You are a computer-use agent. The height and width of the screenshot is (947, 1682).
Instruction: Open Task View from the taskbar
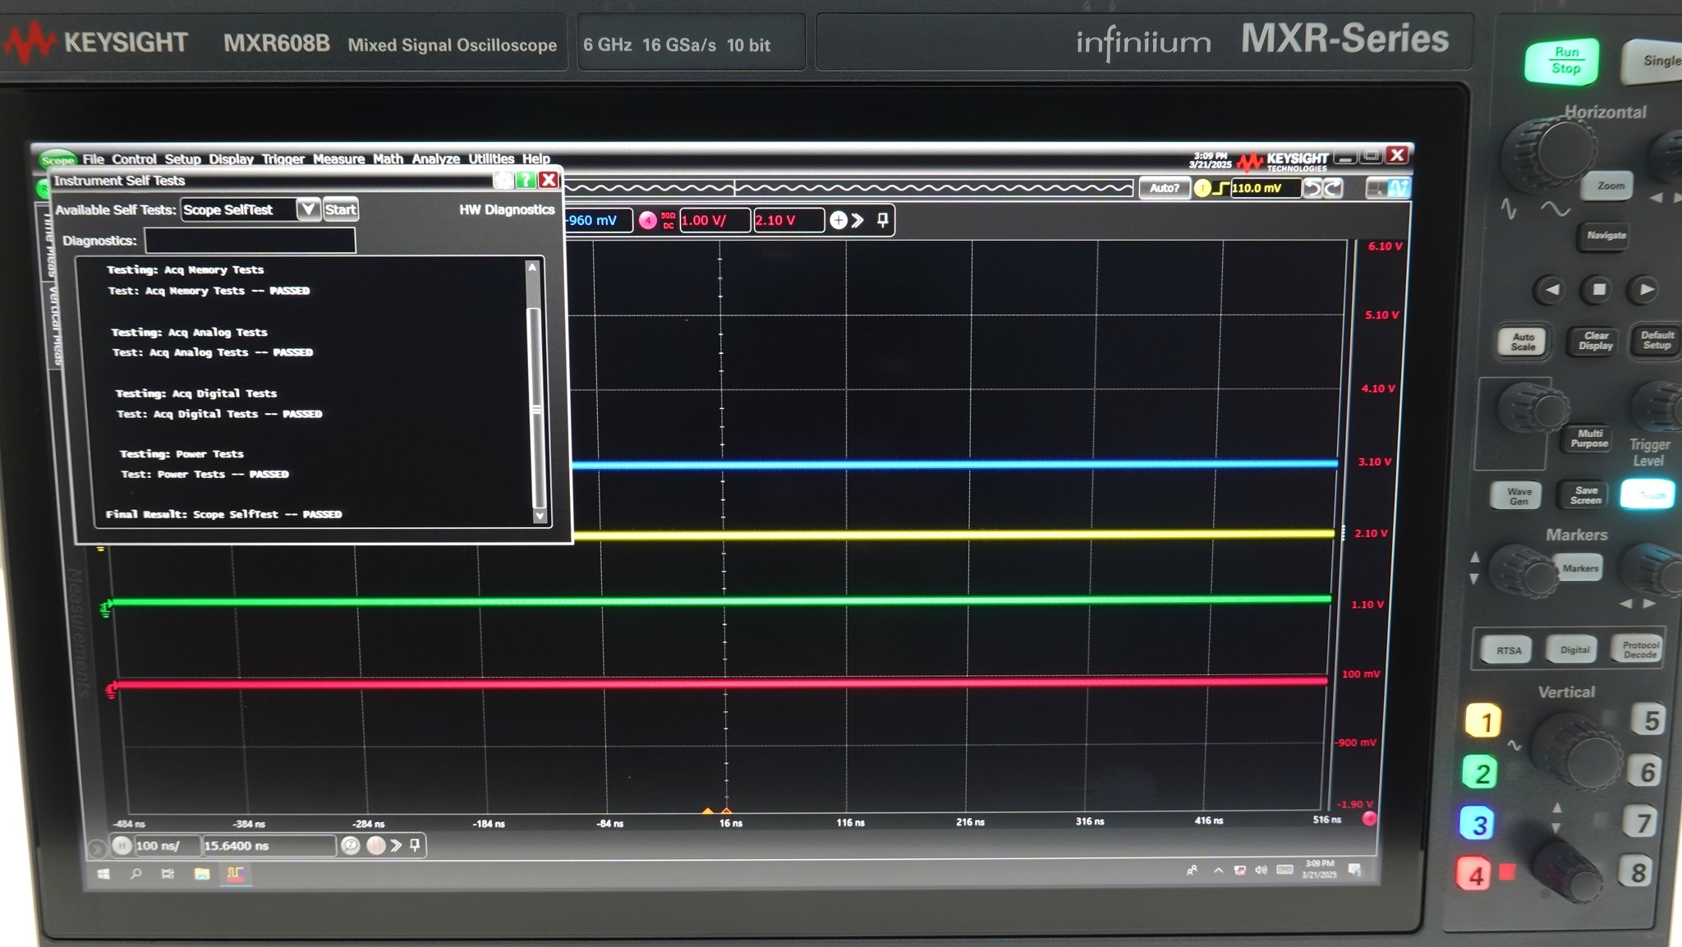point(168,874)
